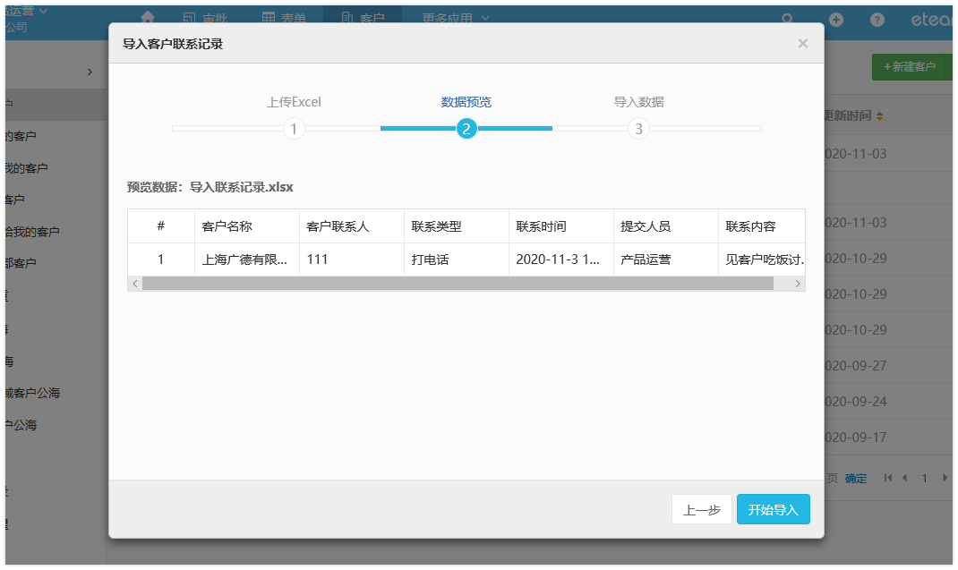This screenshot has width=958, height=570.
Task: Click step 3 circle for 导入数据
Action: (x=638, y=129)
